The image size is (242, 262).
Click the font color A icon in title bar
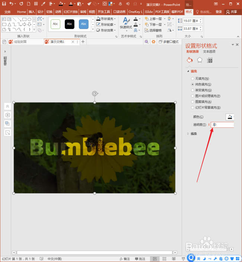(71, 4)
